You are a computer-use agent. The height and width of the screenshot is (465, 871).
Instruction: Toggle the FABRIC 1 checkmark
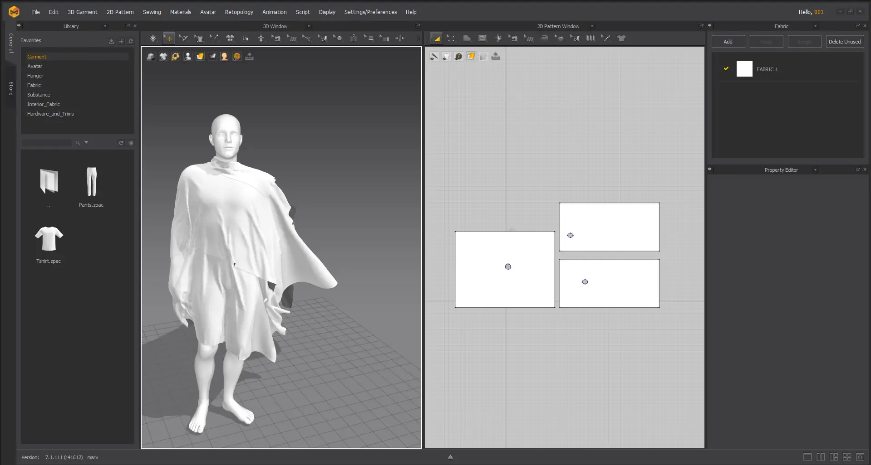(726, 69)
